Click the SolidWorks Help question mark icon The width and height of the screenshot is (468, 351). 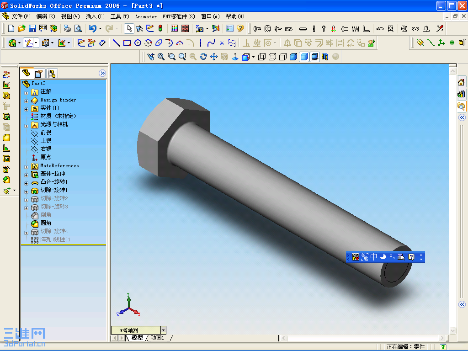point(240,28)
